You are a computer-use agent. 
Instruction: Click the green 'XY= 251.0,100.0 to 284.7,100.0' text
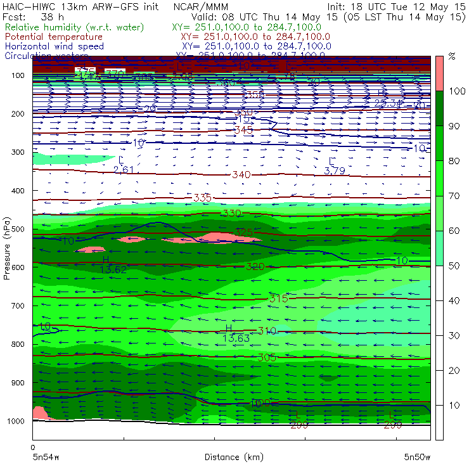[x=247, y=27]
